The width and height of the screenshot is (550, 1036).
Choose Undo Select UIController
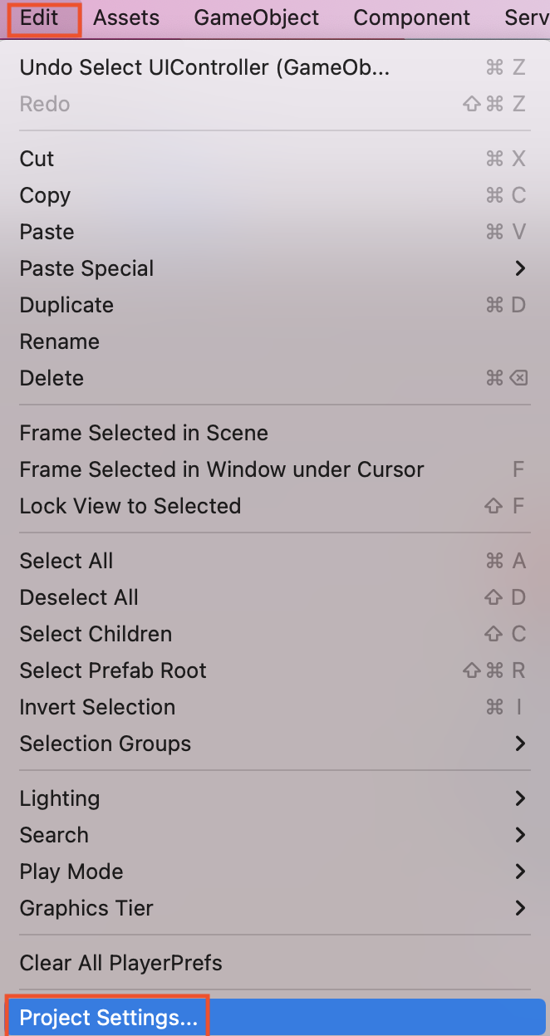point(204,67)
